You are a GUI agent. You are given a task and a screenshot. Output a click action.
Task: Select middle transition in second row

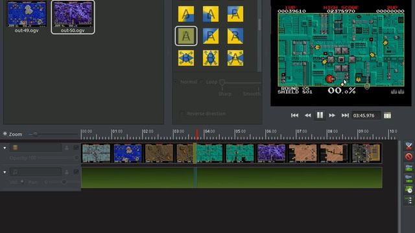coord(211,36)
